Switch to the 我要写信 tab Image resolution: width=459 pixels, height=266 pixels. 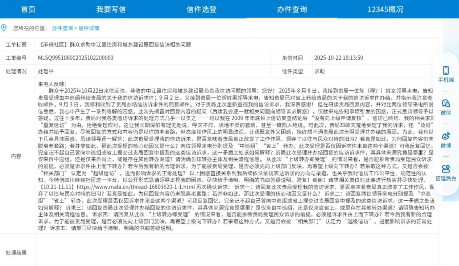111,9
